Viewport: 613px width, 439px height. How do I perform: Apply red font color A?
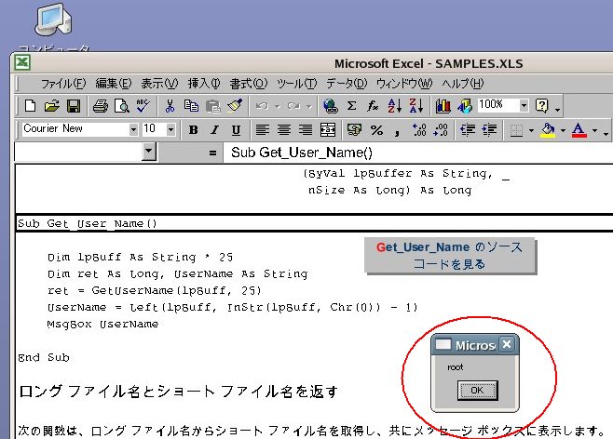click(x=579, y=130)
